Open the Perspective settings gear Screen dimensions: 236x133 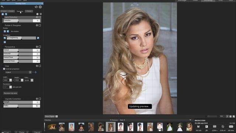(x=37, y=47)
